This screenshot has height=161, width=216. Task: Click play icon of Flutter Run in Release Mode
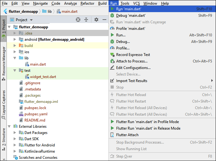click(x=112, y=128)
